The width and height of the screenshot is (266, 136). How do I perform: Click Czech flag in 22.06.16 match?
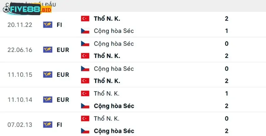click(85, 44)
